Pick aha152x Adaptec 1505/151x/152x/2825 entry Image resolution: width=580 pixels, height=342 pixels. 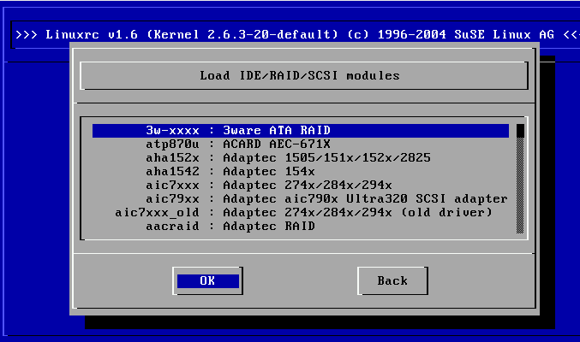click(x=301, y=158)
